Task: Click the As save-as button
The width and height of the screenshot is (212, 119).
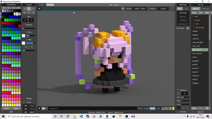Action: (x=200, y=13)
